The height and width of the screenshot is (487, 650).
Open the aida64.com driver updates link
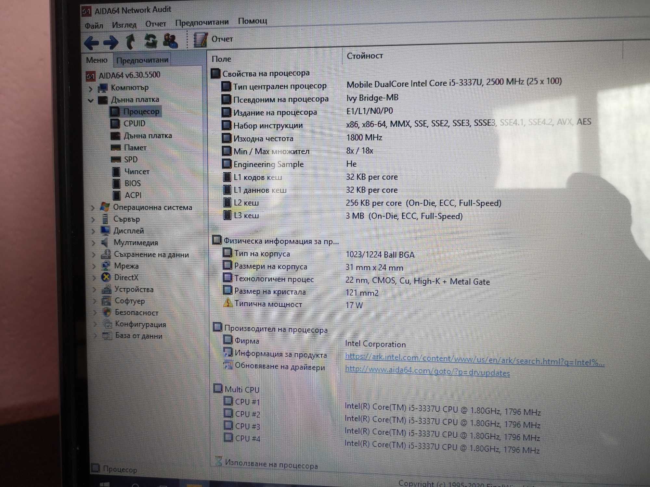(427, 371)
